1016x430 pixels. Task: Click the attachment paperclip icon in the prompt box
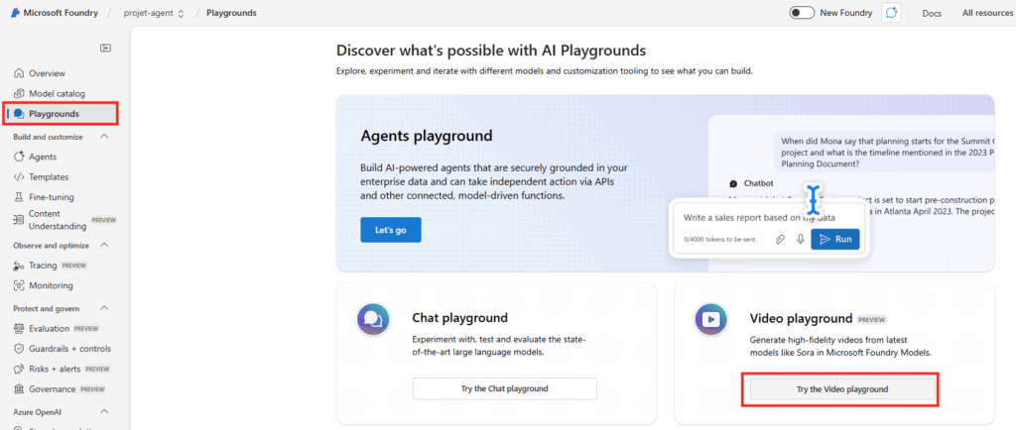coord(780,240)
